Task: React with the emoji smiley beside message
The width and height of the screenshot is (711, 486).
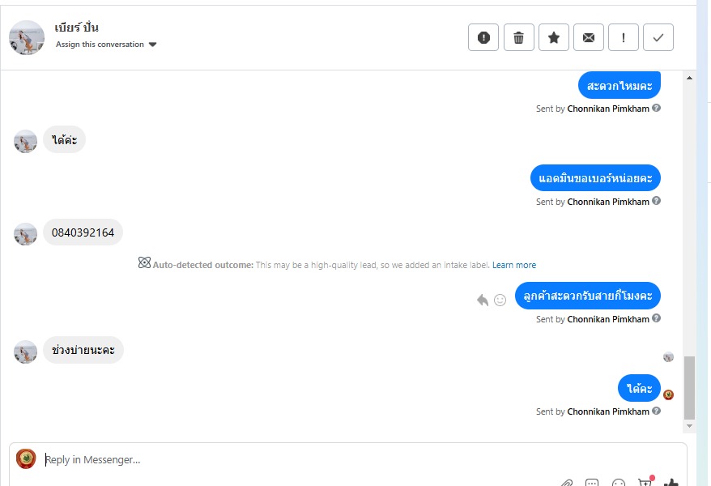Action: click(500, 300)
